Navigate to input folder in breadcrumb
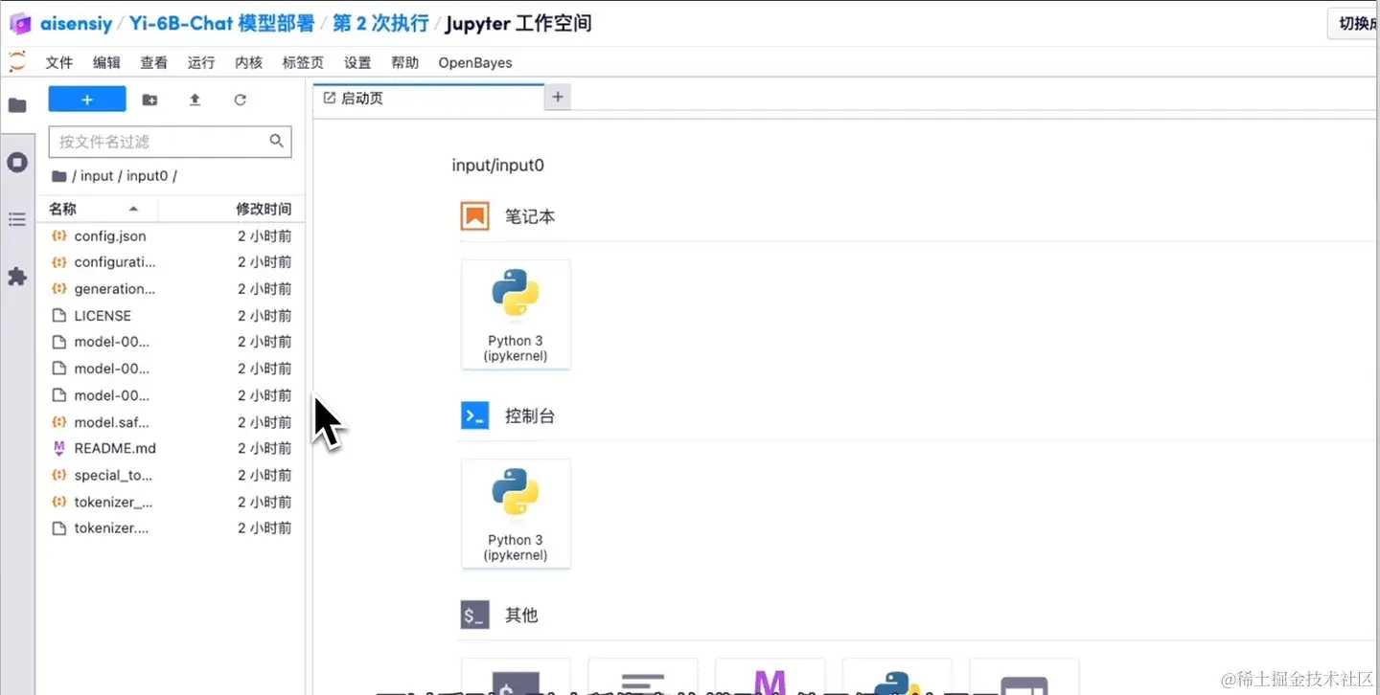Image resolution: width=1380 pixels, height=695 pixels. click(x=97, y=176)
